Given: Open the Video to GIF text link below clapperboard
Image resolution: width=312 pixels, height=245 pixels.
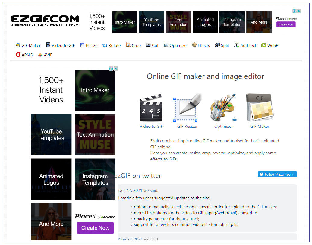Looking at the screenshot, I should (x=151, y=126).
